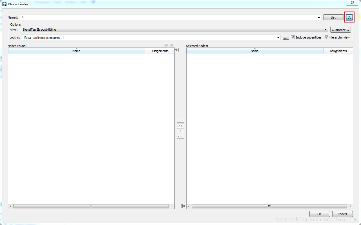Click the Name column header in Selected Nodes
The height and width of the screenshot is (225, 361).
[x=255, y=51]
